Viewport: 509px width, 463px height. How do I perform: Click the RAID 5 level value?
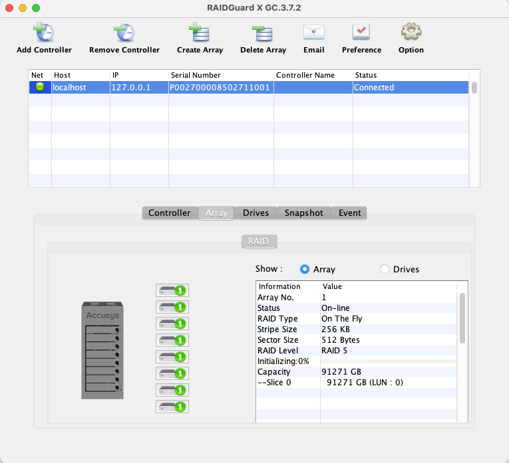[334, 351]
